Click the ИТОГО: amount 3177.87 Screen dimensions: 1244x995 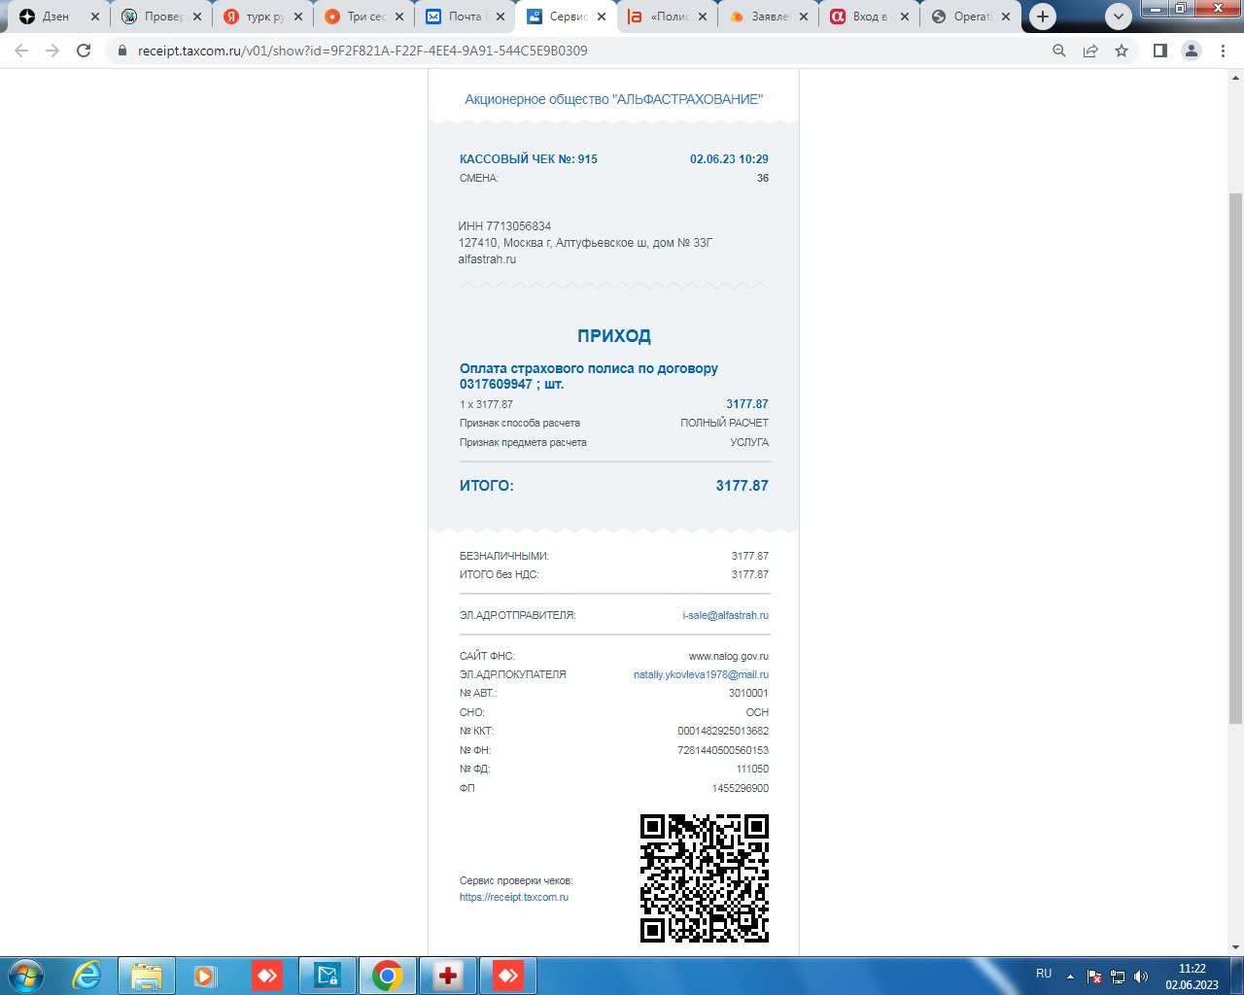tap(742, 486)
